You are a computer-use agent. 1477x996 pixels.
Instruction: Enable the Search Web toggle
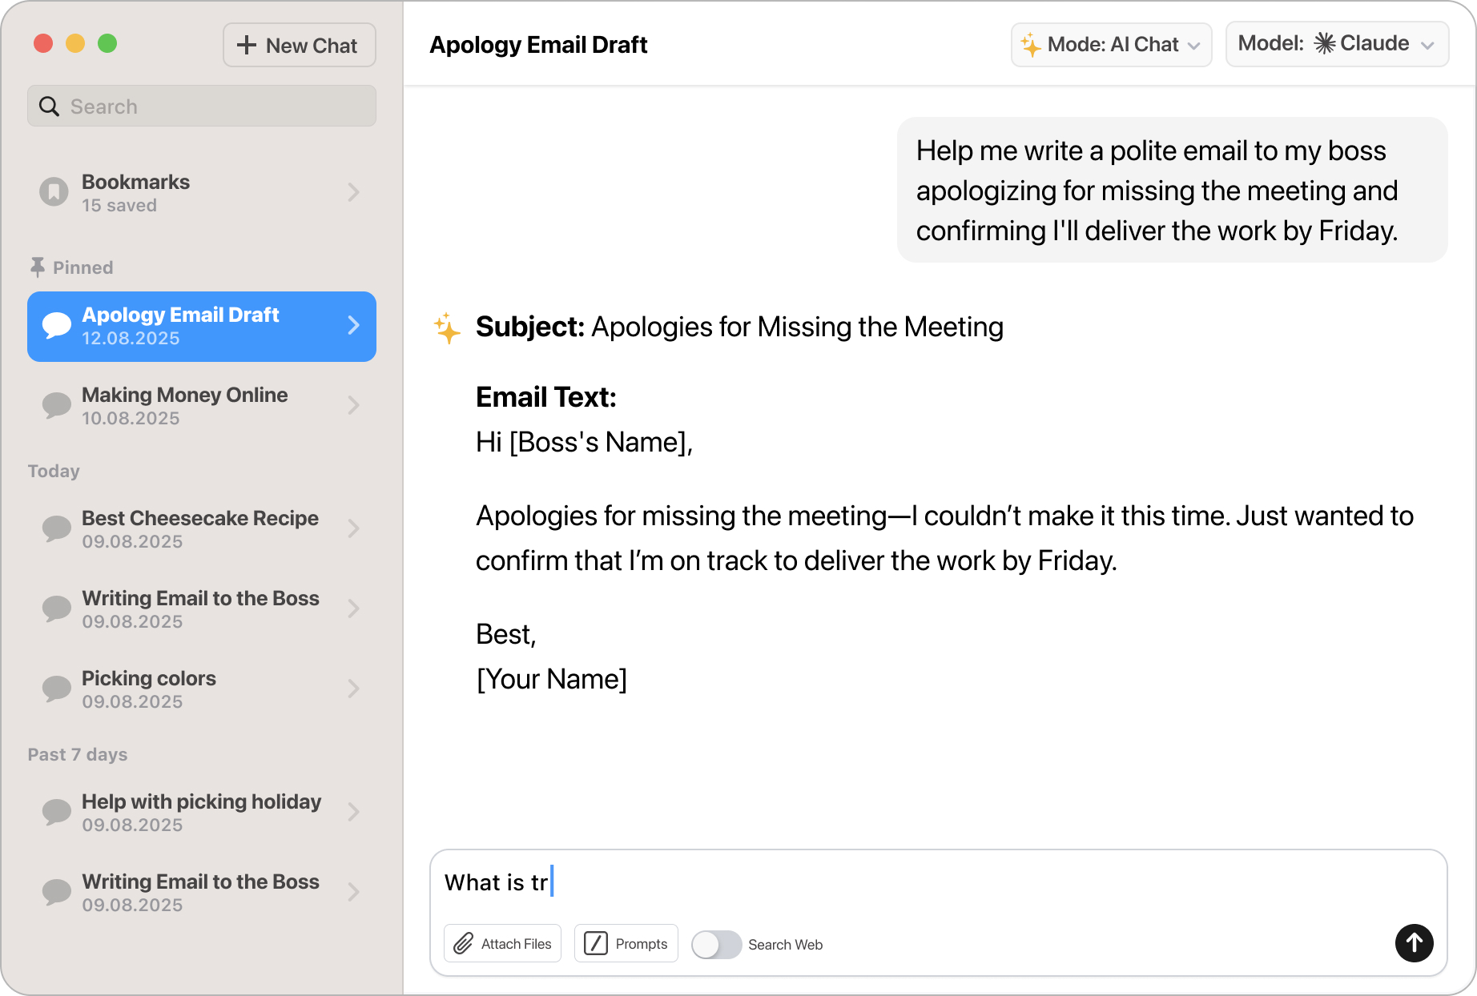(x=716, y=945)
